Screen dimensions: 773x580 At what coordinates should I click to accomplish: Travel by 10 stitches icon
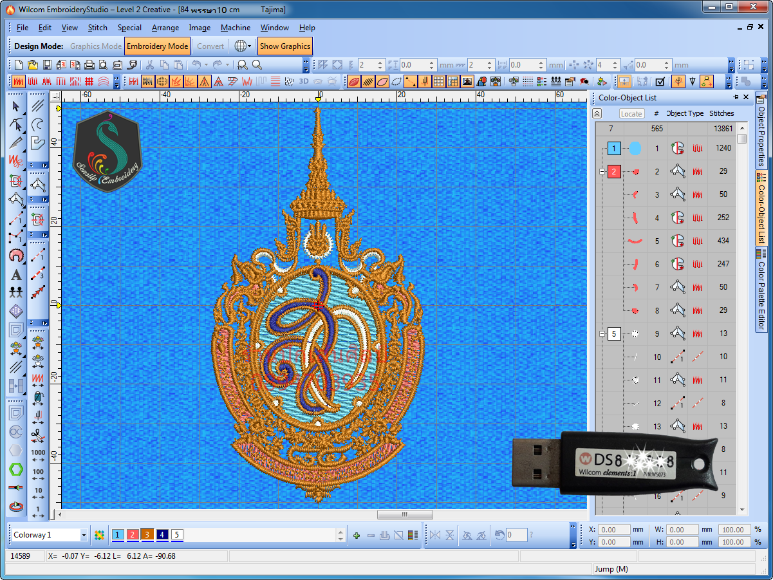(x=38, y=494)
